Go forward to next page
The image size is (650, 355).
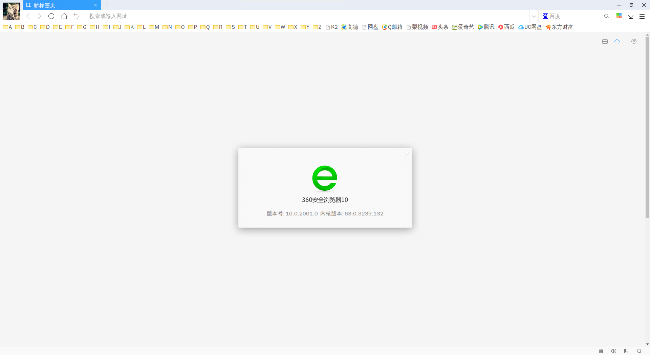(x=39, y=16)
